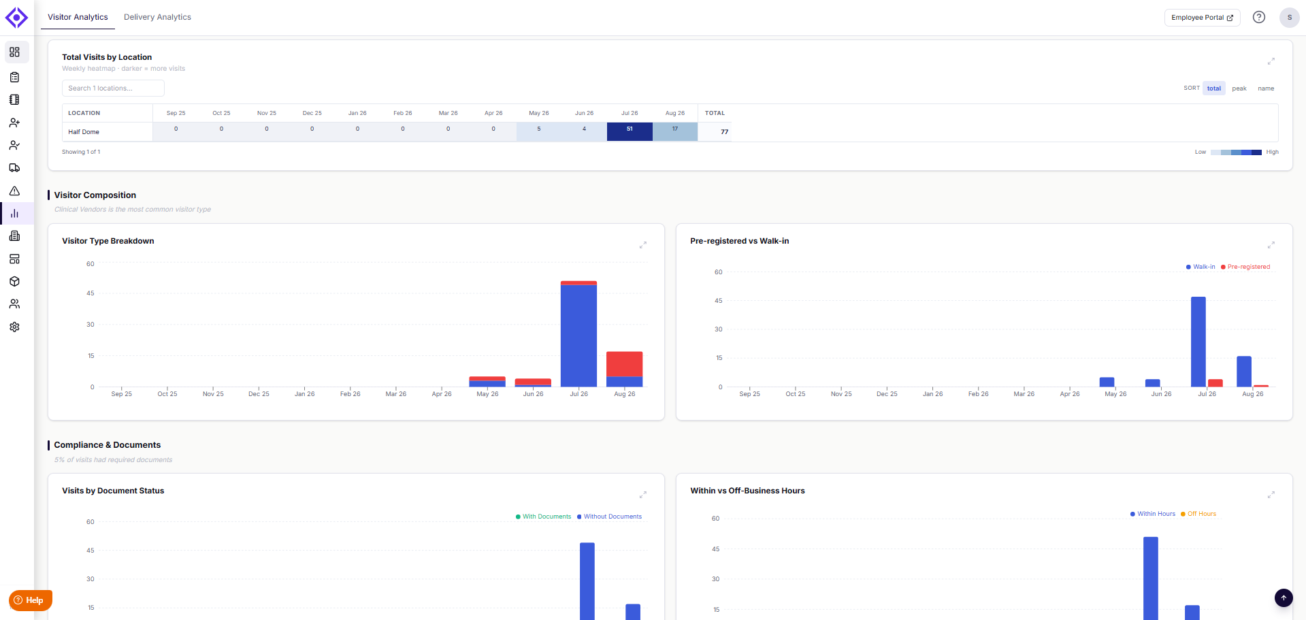Click the help question-mark icon in header
This screenshot has width=1306, height=620.
pyautogui.click(x=1259, y=18)
